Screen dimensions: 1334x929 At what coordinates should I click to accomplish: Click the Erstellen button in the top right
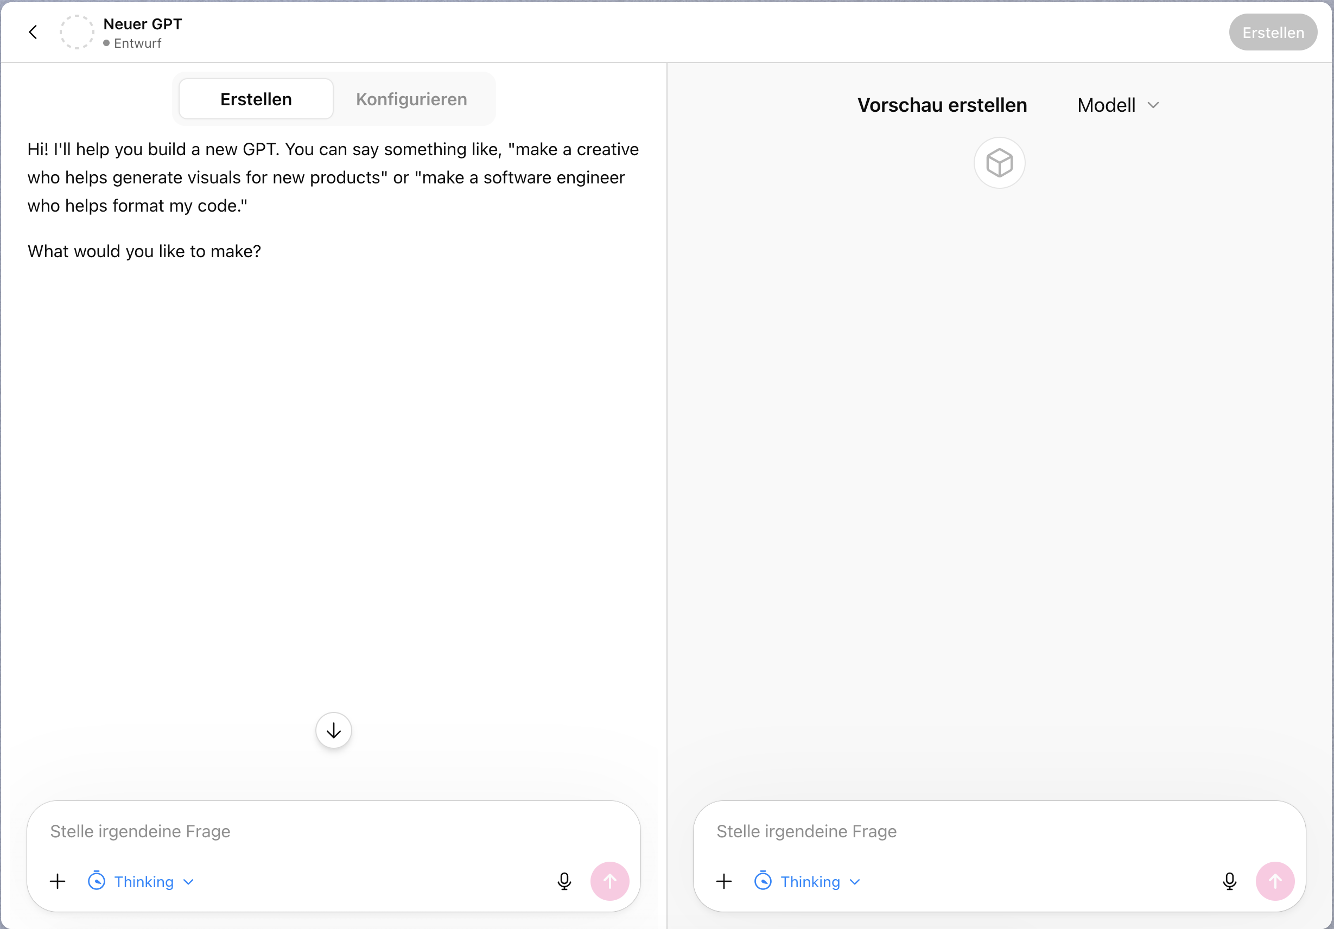pyautogui.click(x=1273, y=32)
